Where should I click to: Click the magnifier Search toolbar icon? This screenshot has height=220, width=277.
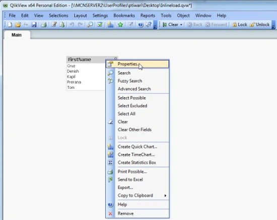90,25
